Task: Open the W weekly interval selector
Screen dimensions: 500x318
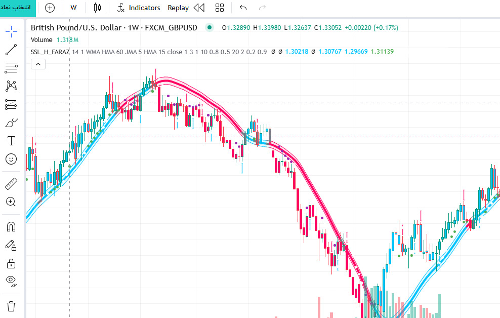Action: click(74, 8)
